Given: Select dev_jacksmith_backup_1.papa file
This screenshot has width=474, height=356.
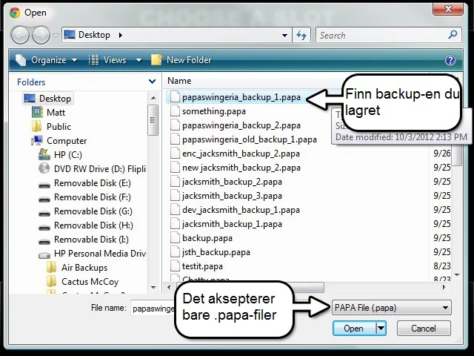Looking at the screenshot, I should pyautogui.click(x=235, y=210).
